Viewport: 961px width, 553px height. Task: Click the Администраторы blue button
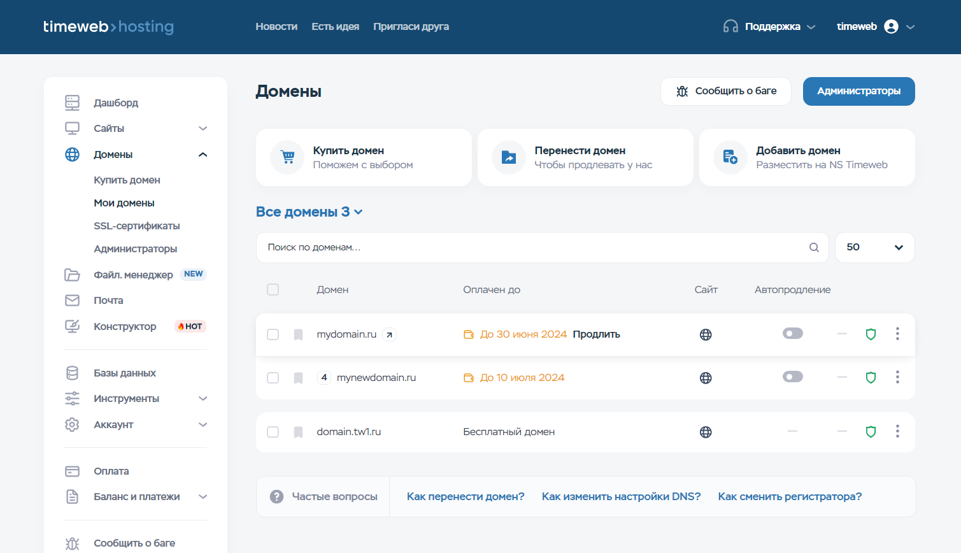858,91
